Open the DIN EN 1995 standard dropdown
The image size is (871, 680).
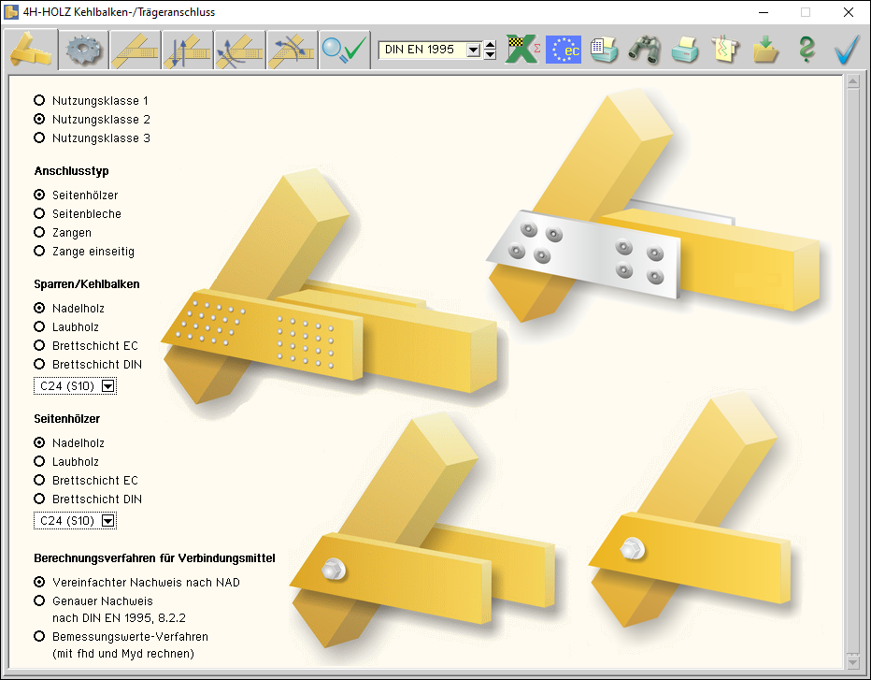[473, 50]
